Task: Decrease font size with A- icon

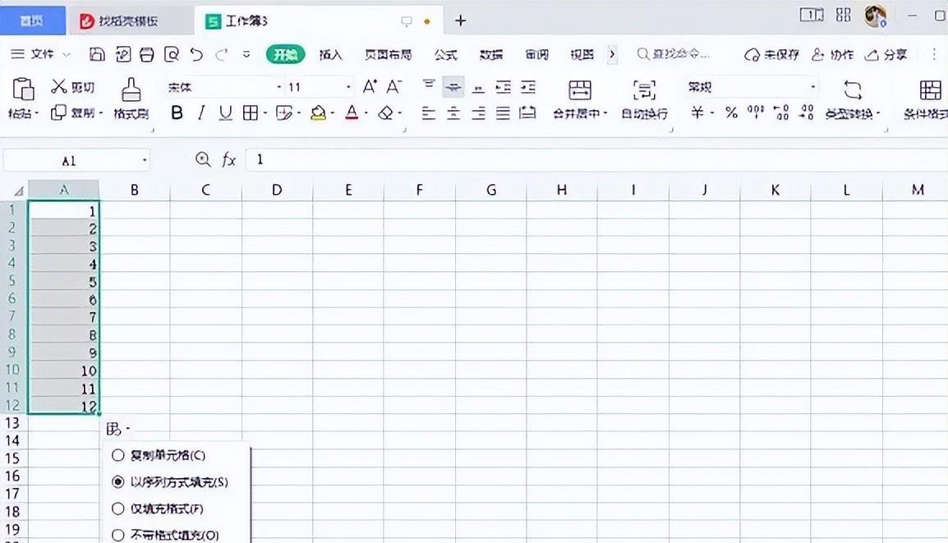Action: 393,86
